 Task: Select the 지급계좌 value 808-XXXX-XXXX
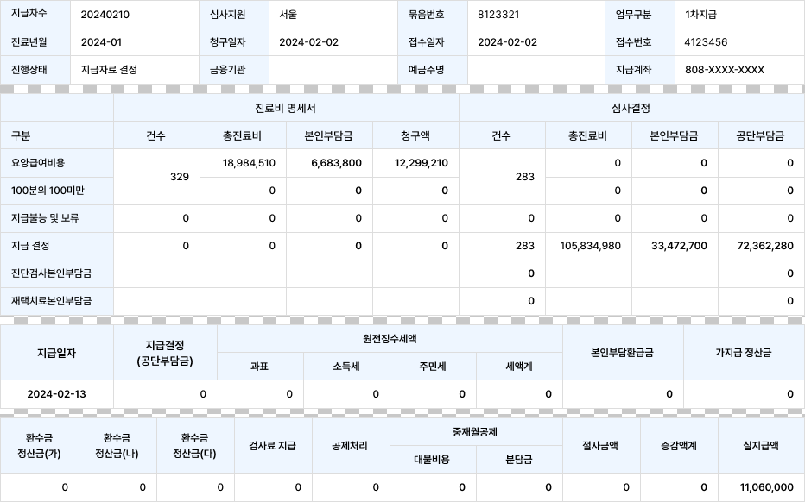point(724,70)
